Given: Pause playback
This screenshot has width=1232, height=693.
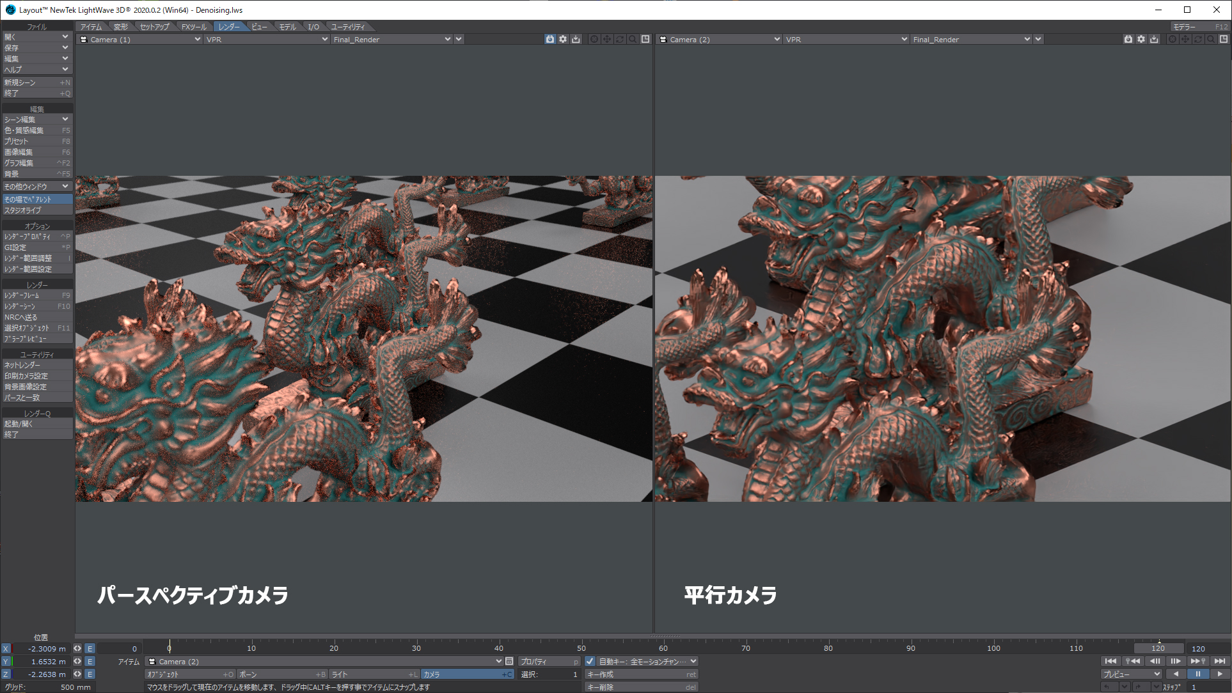Looking at the screenshot, I should click(x=1197, y=674).
